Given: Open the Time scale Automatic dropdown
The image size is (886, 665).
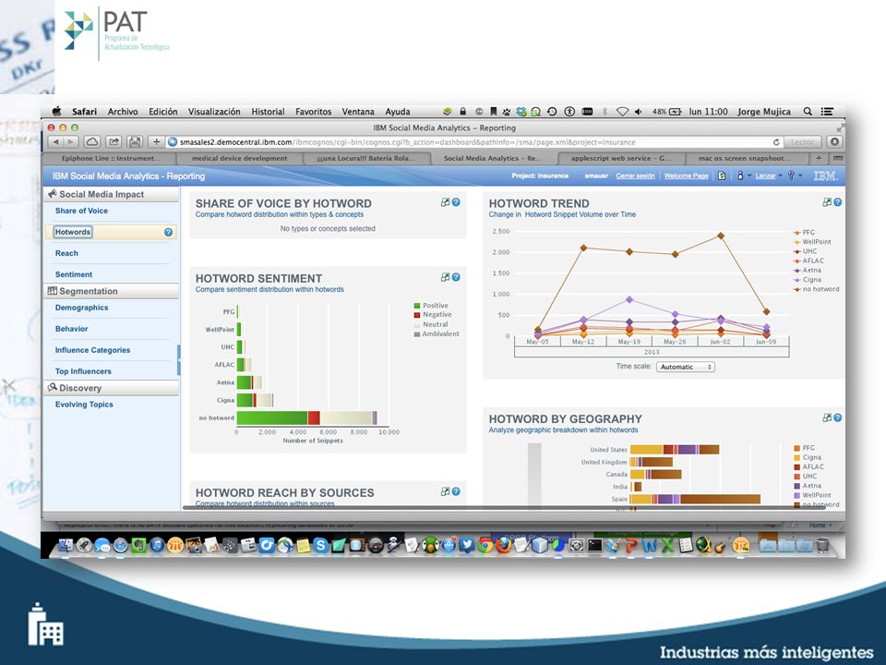Looking at the screenshot, I should pos(686,367).
